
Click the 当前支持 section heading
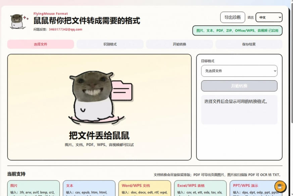pos(16,174)
